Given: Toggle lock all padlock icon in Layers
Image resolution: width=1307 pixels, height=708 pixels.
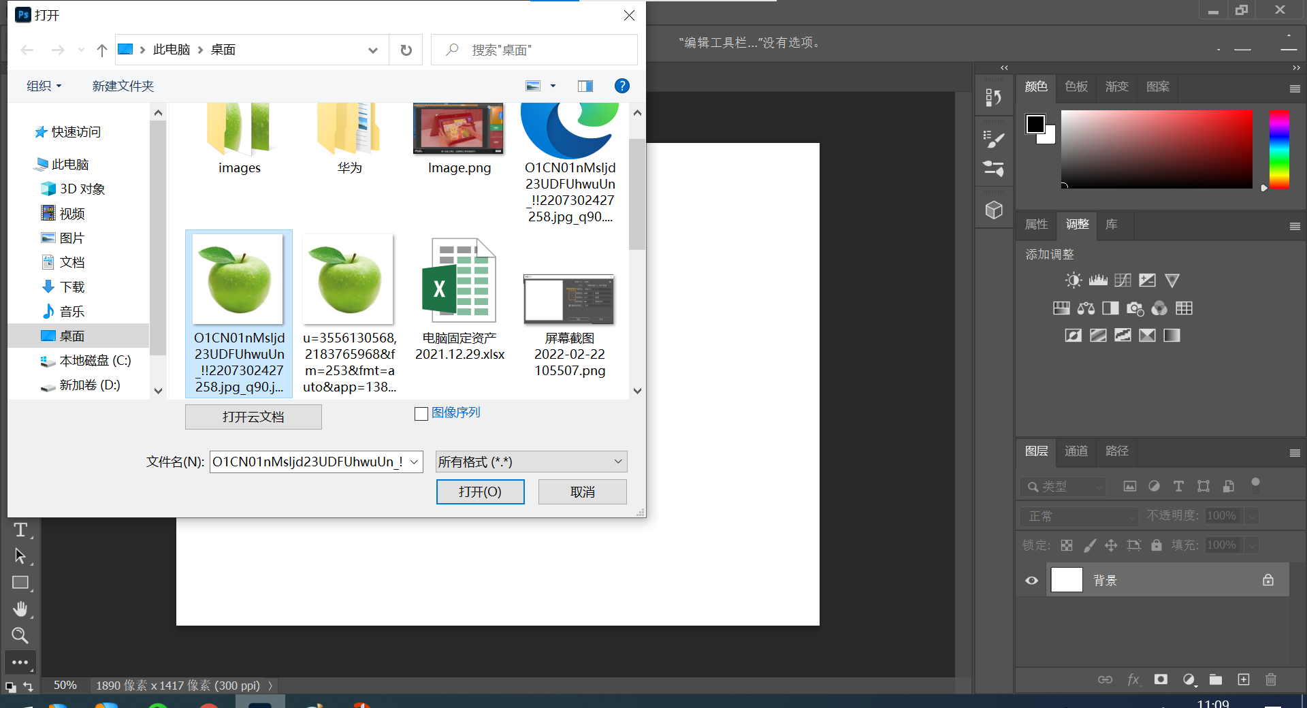Looking at the screenshot, I should pyautogui.click(x=1157, y=545).
